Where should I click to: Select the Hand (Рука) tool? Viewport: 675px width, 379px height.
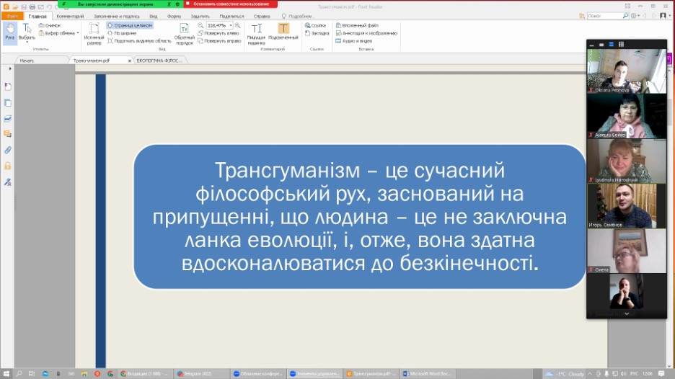[9, 33]
